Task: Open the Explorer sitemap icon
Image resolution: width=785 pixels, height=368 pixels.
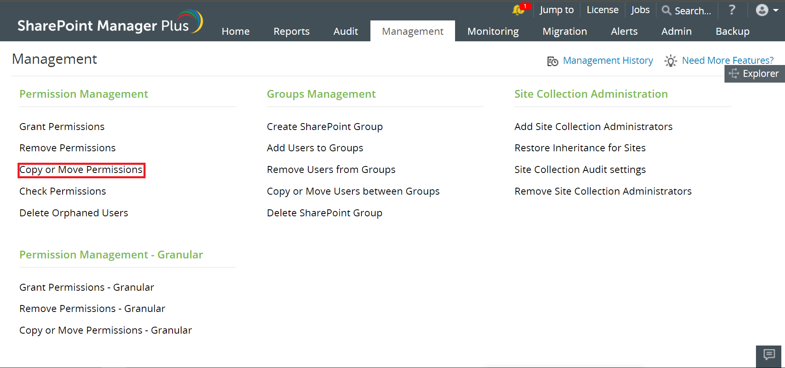Action: (x=734, y=74)
